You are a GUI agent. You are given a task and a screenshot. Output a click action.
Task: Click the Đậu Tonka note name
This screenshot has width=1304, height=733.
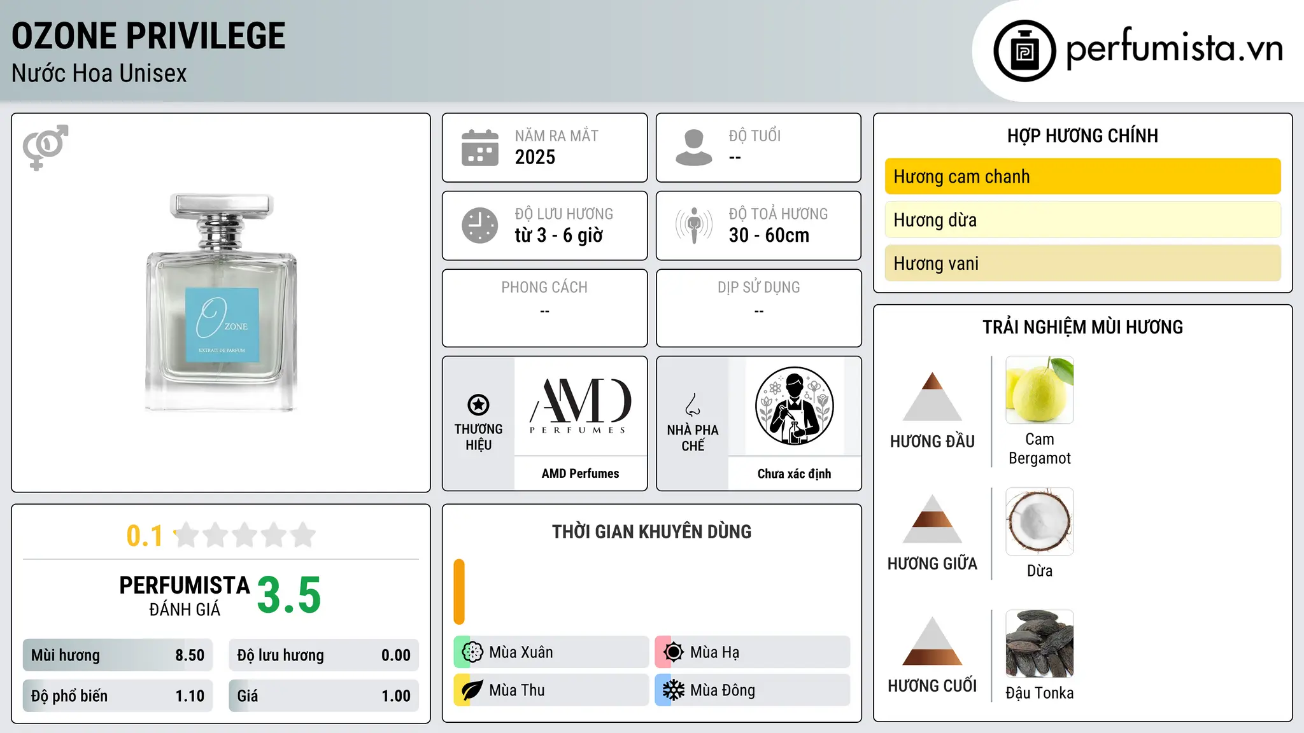1040,693
